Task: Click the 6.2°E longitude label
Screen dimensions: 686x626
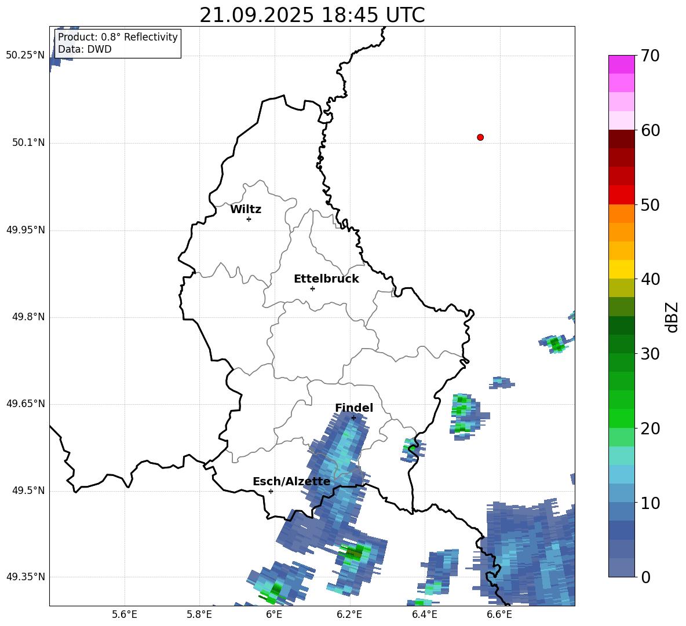Action: [349, 614]
